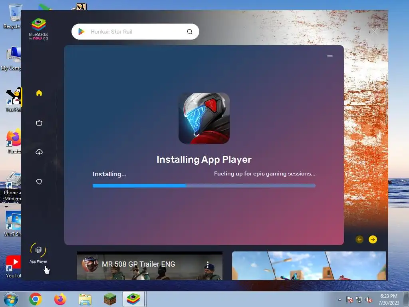Open the shooter game banner thumbnail

pos(309,265)
